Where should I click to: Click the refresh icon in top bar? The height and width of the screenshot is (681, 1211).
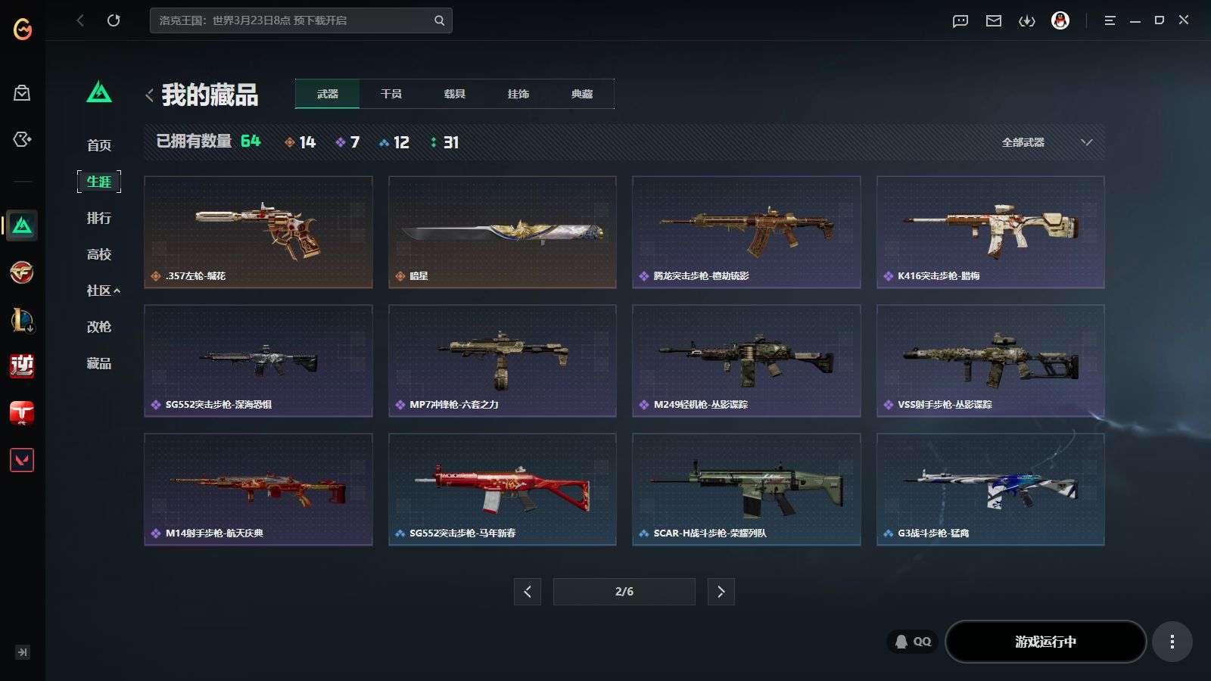pos(114,20)
